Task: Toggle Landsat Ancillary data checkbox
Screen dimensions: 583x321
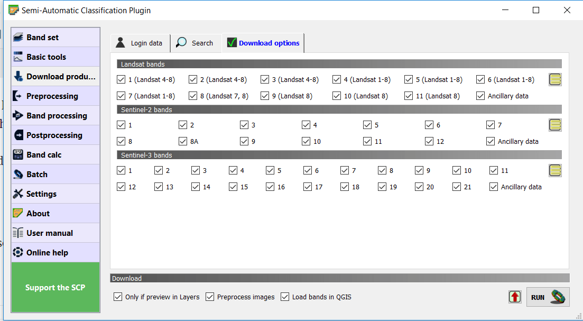Action: pyautogui.click(x=480, y=96)
